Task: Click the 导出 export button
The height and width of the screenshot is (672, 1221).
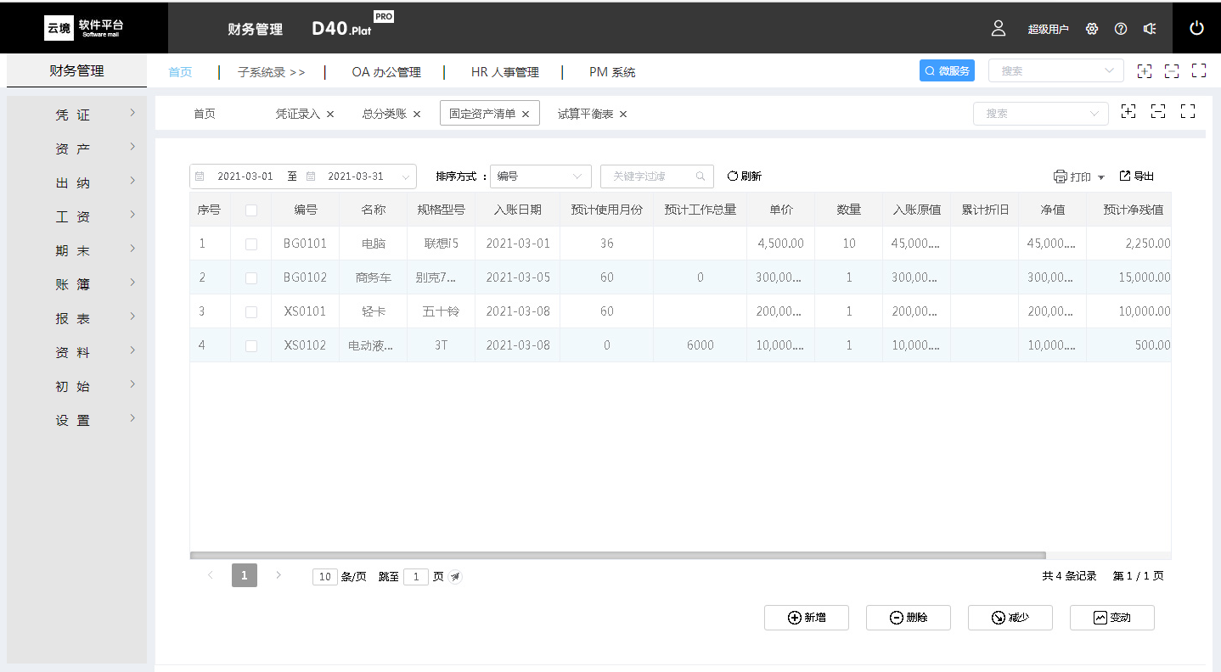Action: tap(1137, 176)
